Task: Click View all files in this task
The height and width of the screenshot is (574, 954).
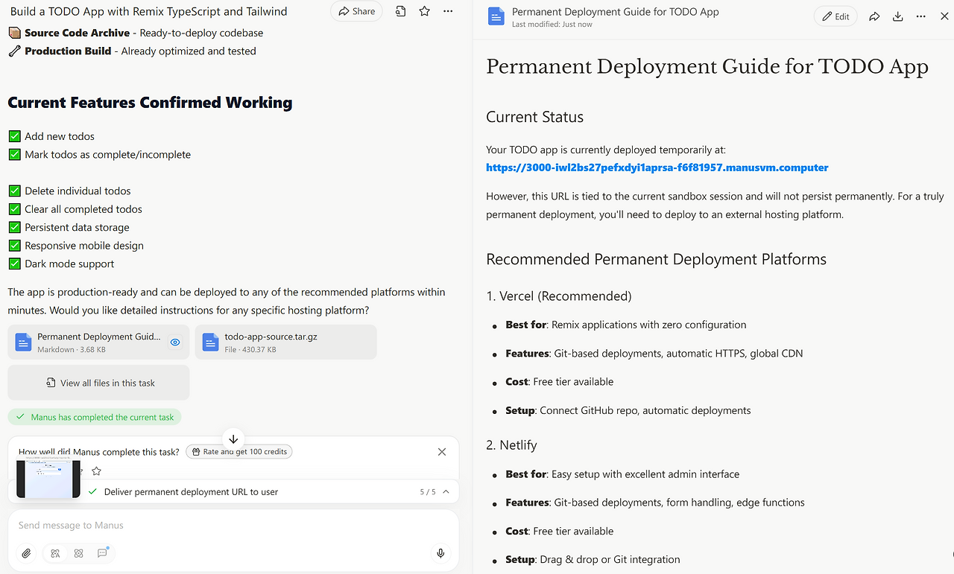Action: click(99, 383)
